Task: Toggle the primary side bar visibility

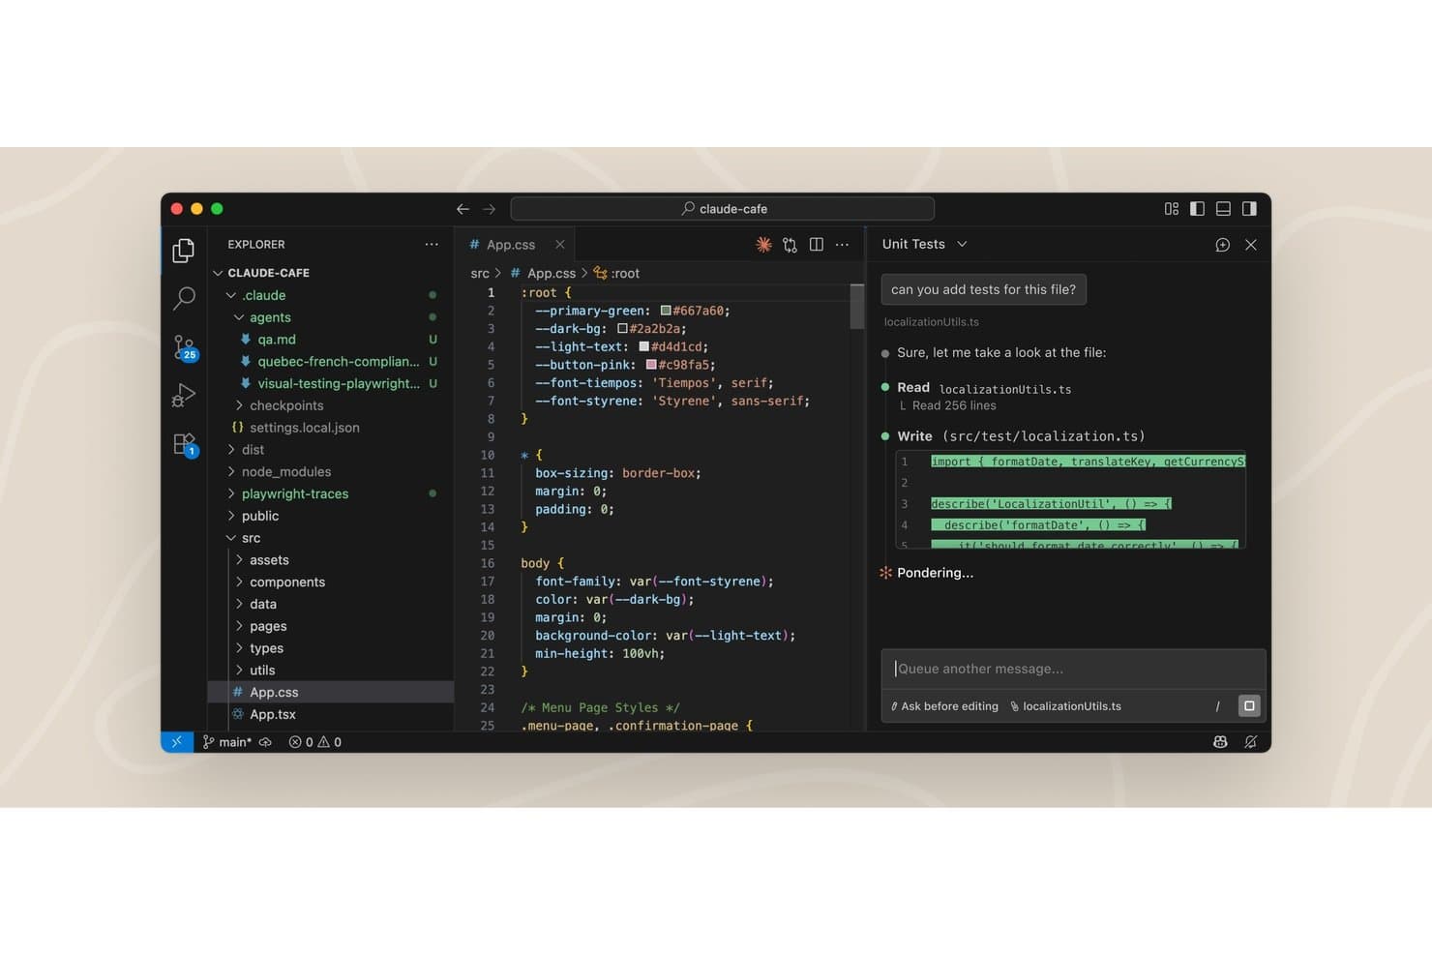Action: [1198, 209]
